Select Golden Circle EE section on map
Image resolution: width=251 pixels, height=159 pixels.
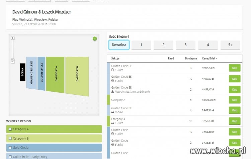31,73
